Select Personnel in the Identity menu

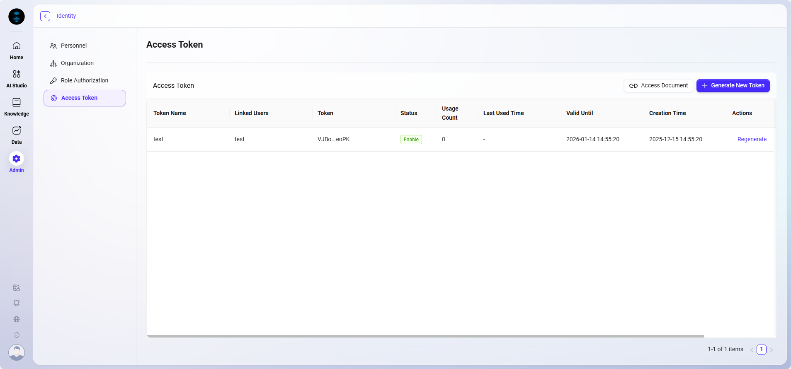point(74,46)
